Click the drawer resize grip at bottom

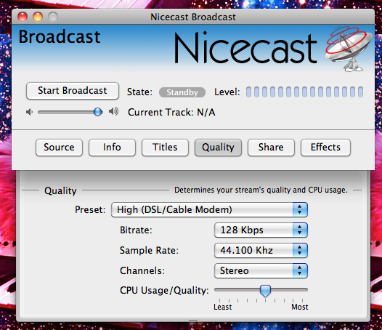pos(193,320)
